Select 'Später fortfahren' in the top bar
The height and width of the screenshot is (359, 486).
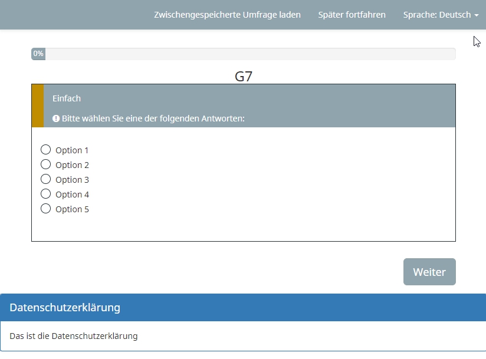click(352, 15)
